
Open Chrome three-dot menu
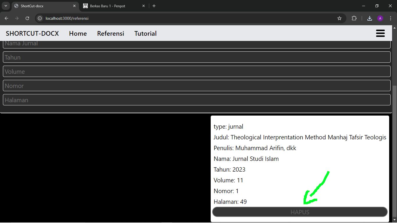pos(391,18)
